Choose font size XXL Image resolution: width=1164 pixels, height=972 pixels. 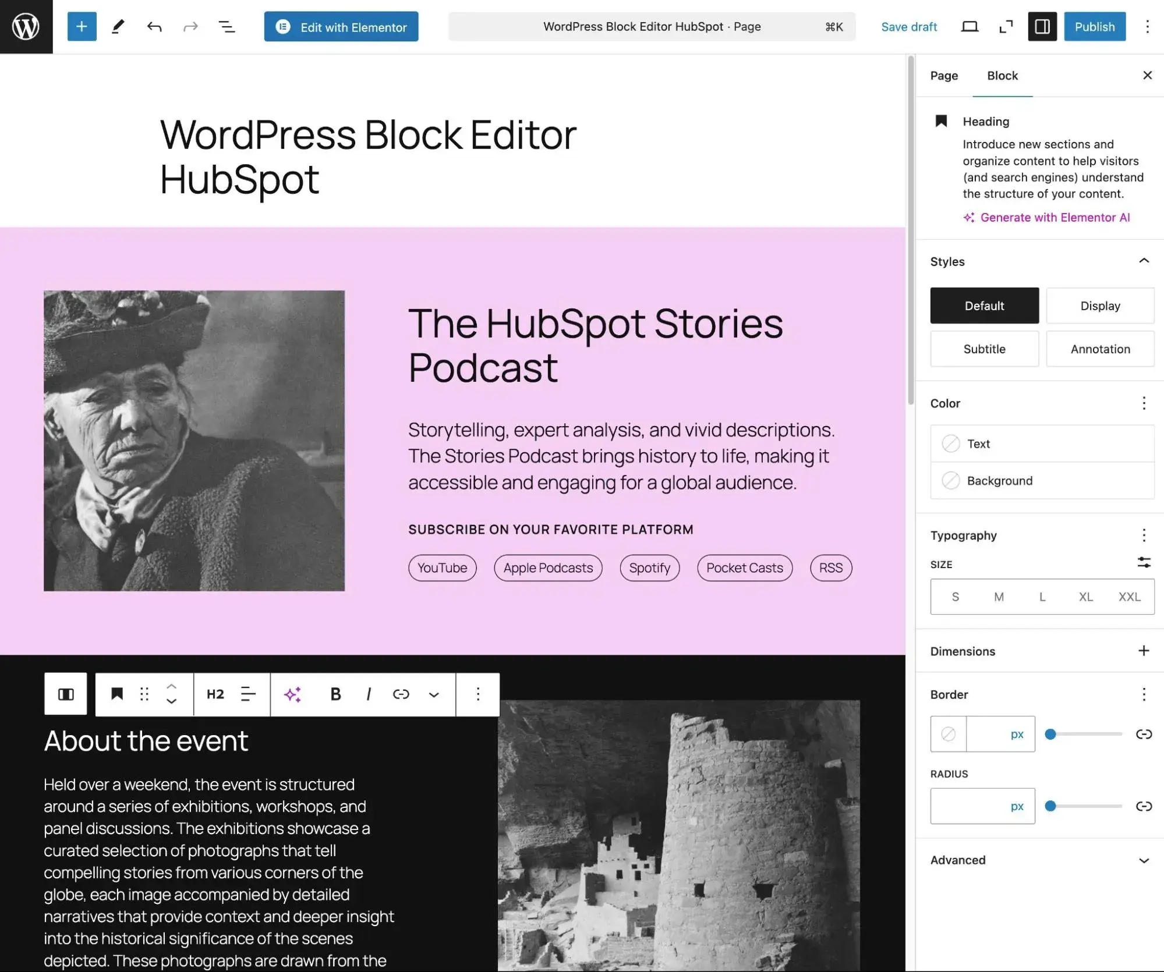coord(1129,597)
